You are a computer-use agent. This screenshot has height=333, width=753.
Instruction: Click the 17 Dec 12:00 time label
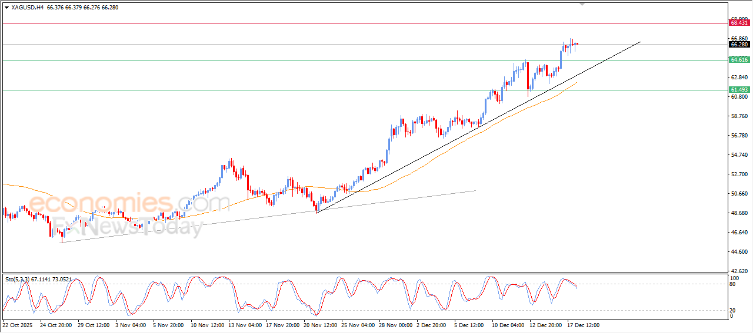[x=582, y=325]
